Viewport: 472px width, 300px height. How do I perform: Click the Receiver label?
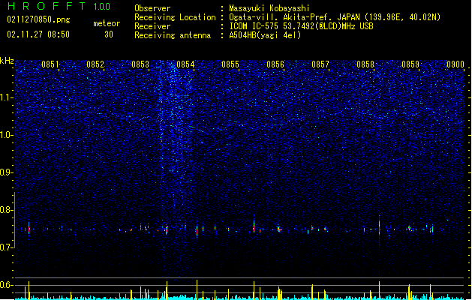(x=152, y=26)
